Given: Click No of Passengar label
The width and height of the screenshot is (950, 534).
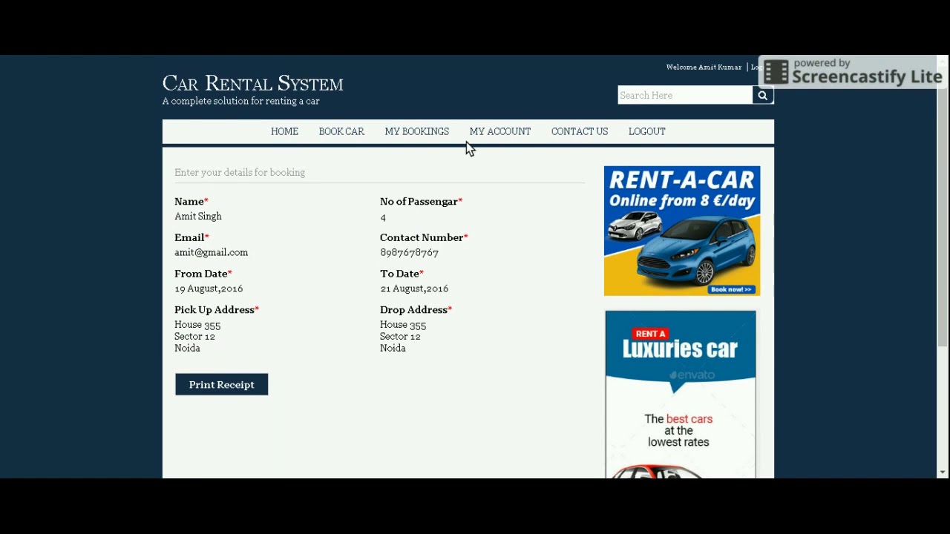Looking at the screenshot, I should click(421, 201).
